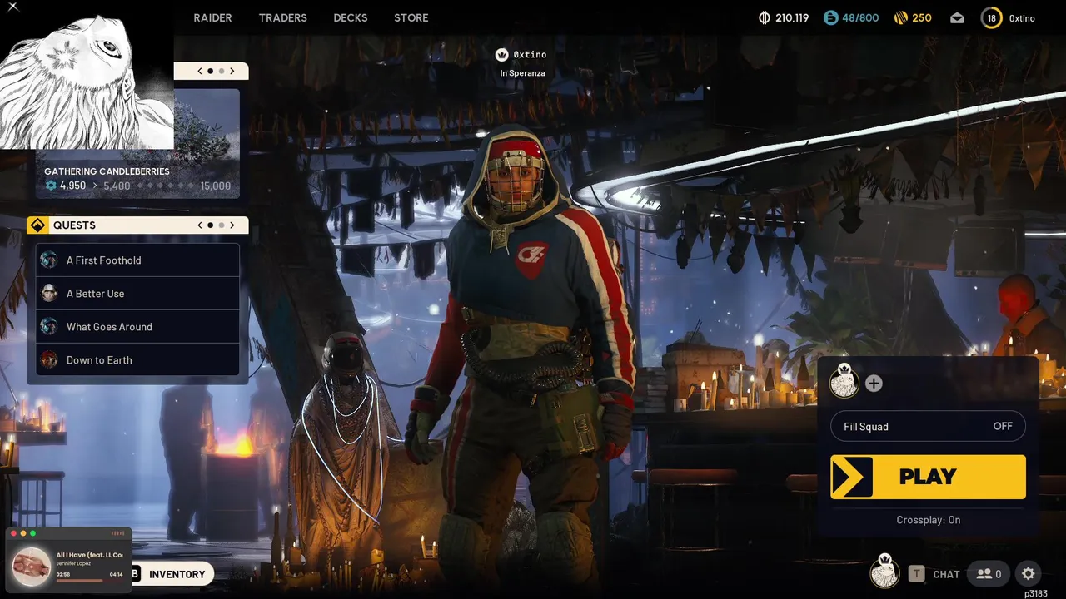
Task: Click the second page dot on event carousel
Action: pos(221,71)
